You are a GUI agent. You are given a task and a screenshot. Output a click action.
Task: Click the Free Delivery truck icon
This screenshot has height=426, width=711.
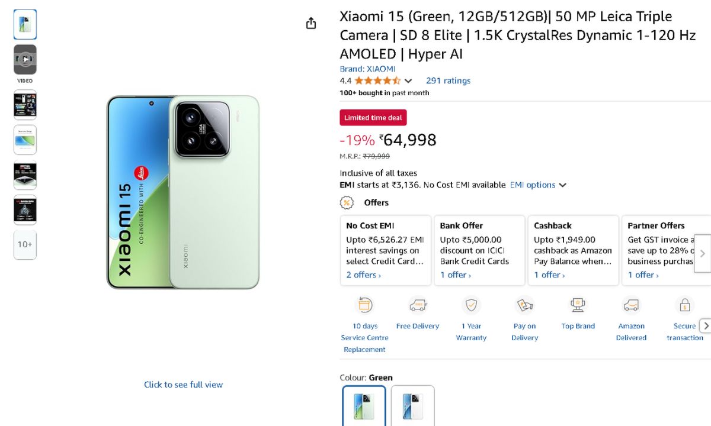(x=418, y=305)
